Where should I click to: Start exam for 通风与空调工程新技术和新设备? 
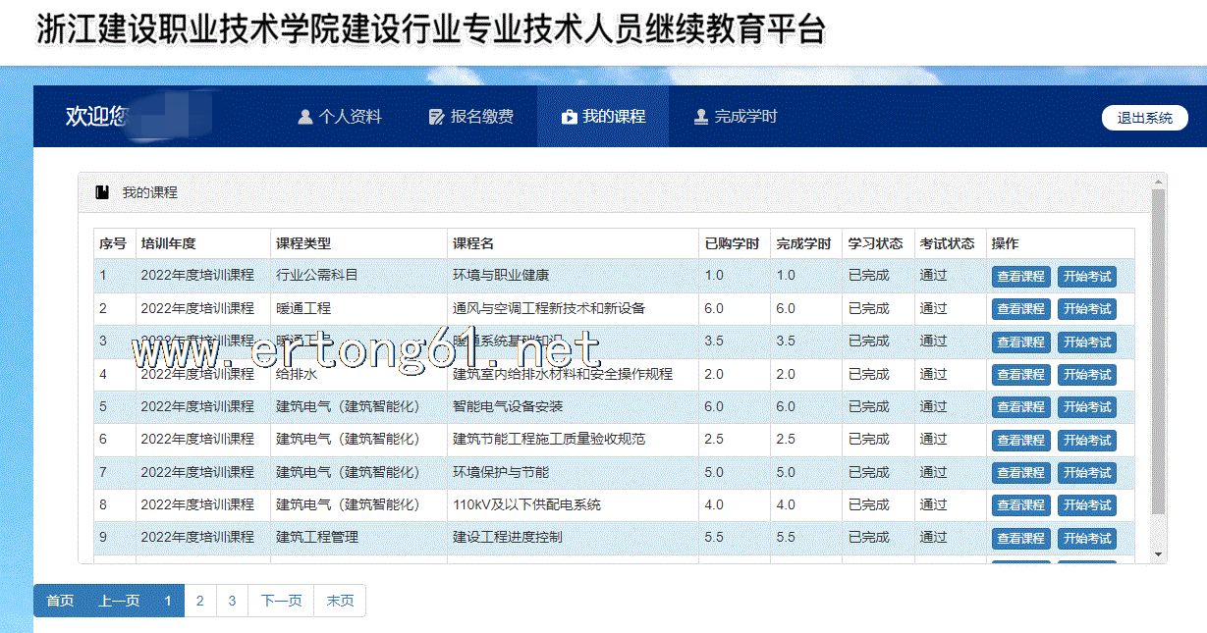[x=1087, y=309]
